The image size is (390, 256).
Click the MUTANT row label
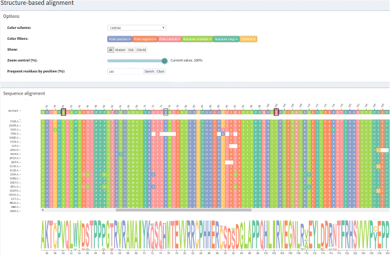pos(13,111)
